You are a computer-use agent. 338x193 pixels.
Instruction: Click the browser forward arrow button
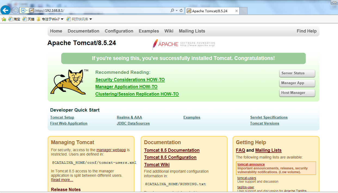15,10
